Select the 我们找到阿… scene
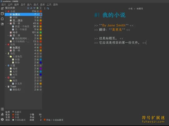The height and width of the screenshot is (126, 169). 22,38
